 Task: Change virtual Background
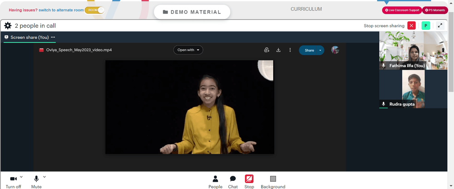[x=273, y=182]
